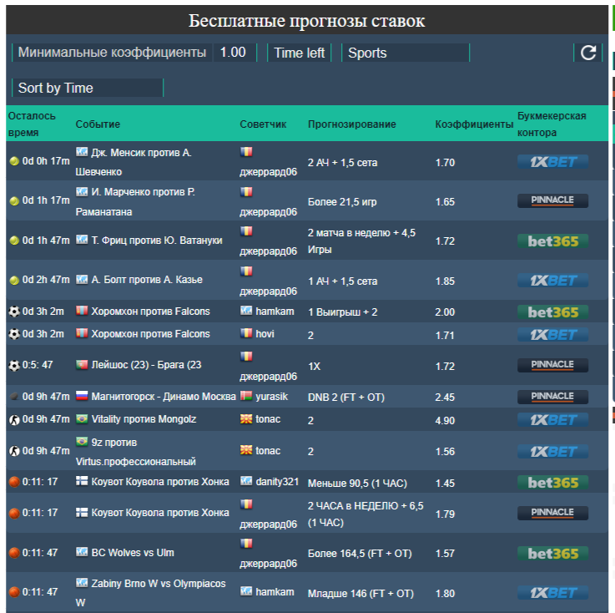This screenshot has height=613, width=615.
Task: Open tipster yurasik profile
Action: click(271, 397)
